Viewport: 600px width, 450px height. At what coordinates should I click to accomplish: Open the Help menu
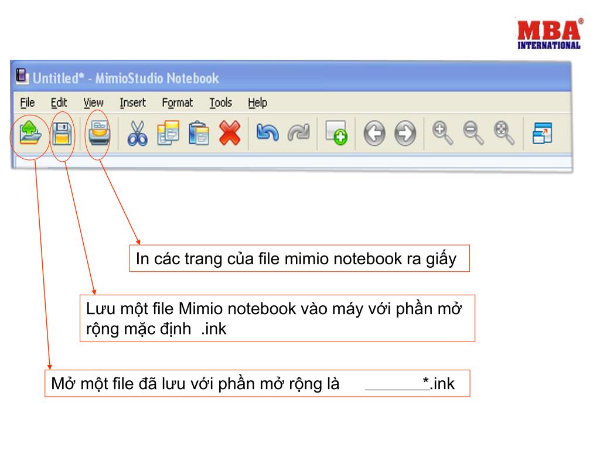[x=258, y=103]
